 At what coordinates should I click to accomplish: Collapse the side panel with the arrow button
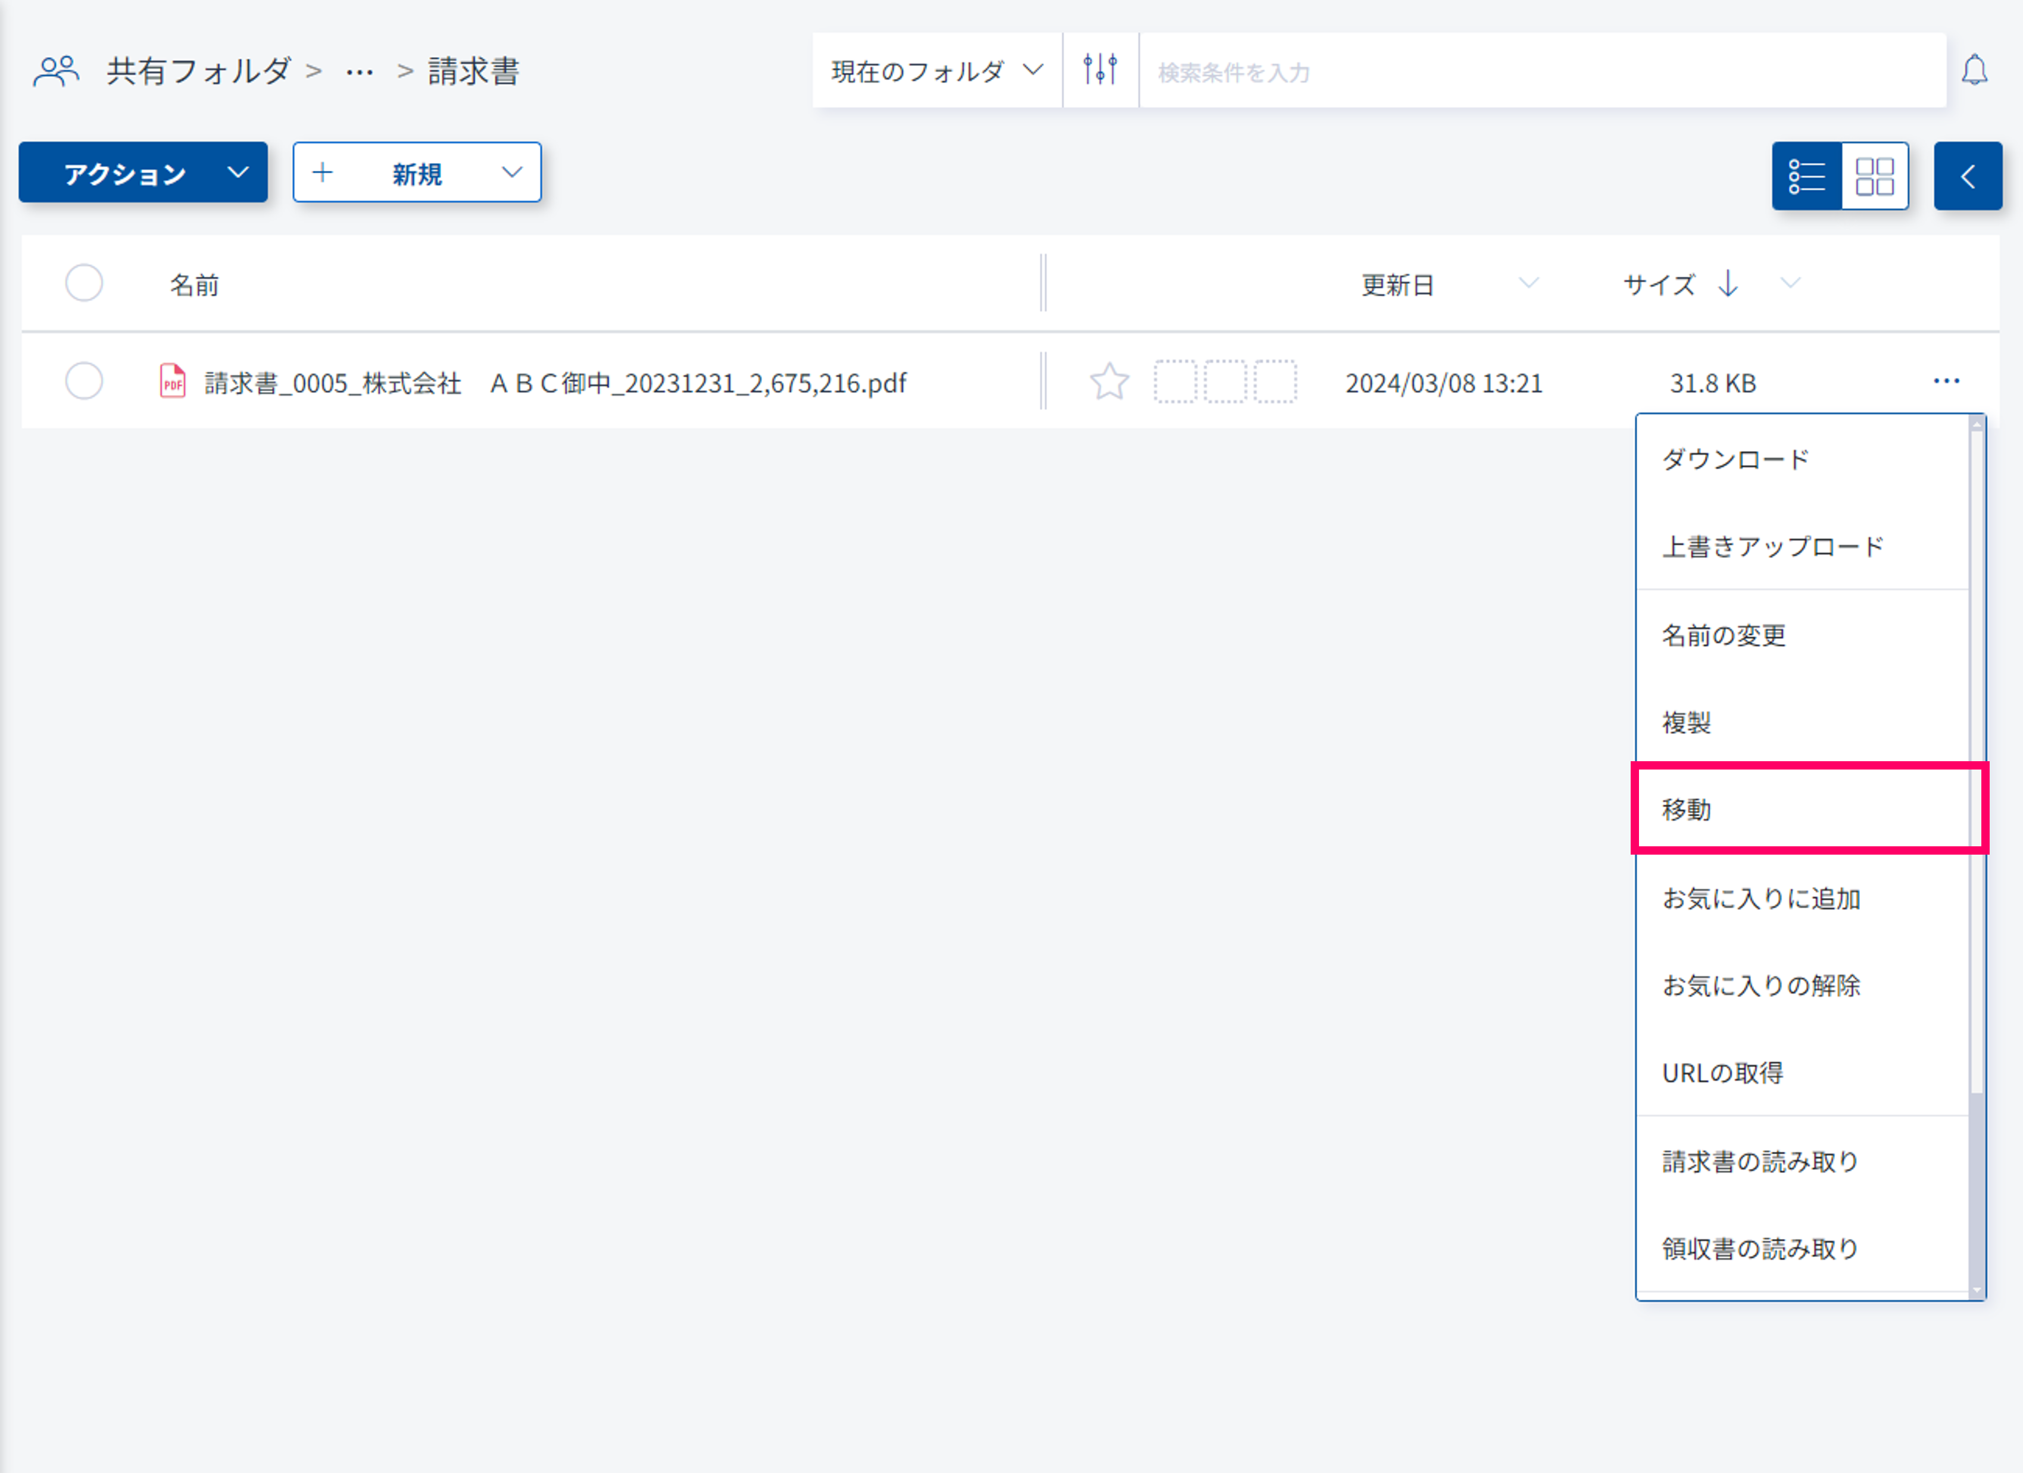click(x=1967, y=176)
